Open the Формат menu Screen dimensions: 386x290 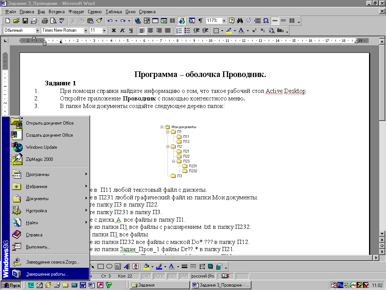point(76,12)
